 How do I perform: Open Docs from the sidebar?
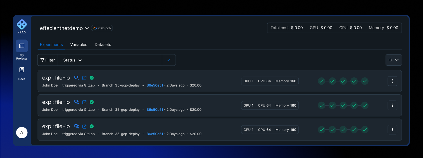click(x=22, y=74)
